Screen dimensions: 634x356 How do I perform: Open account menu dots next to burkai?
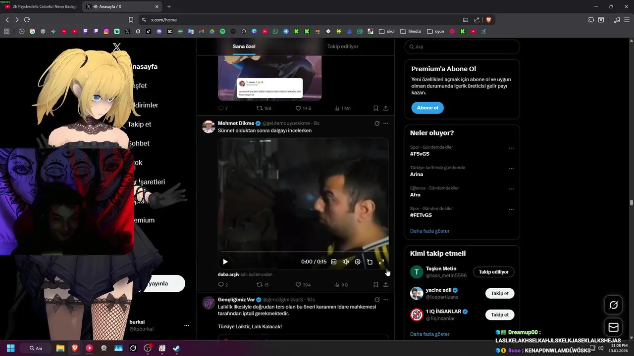tap(187, 325)
